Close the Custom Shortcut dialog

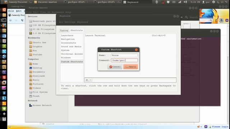(x=136, y=50)
